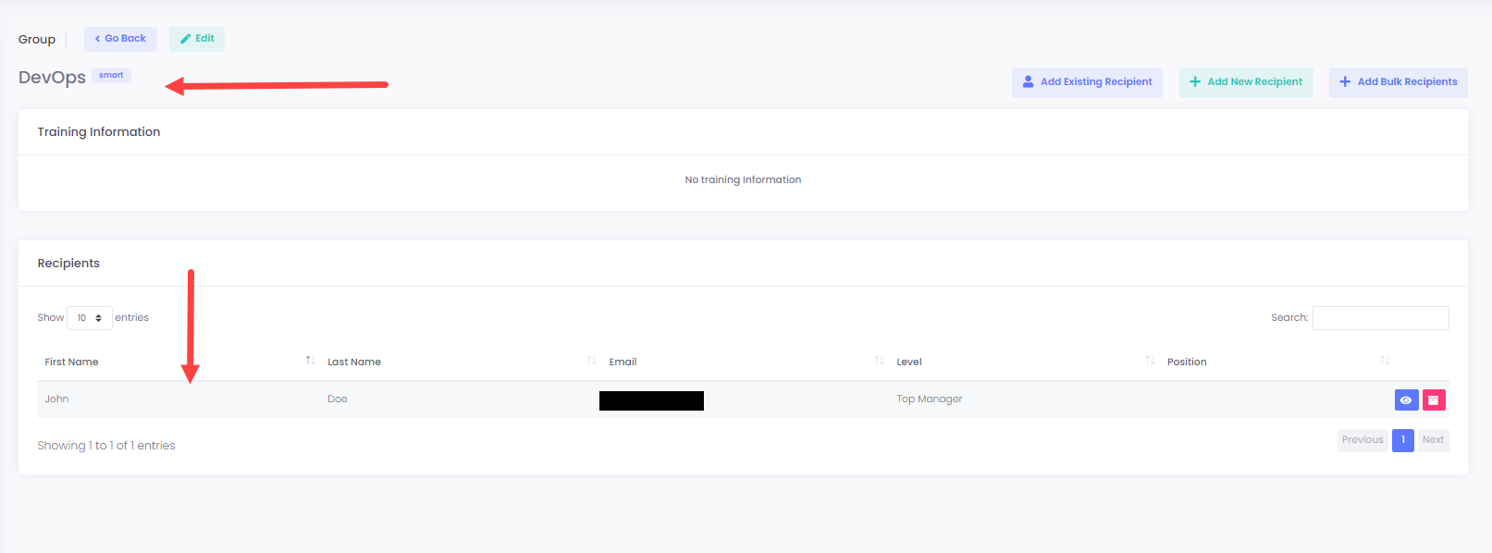Viewport: 1492px width, 553px height.
Task: Open the Show entries count dropdown
Action: [90, 318]
